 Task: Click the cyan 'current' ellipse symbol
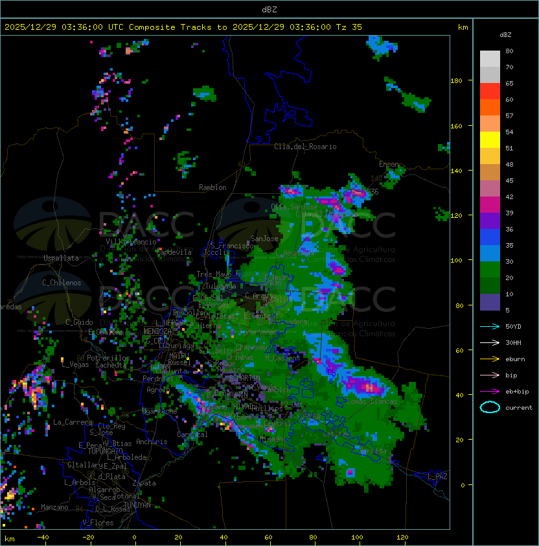[490, 407]
